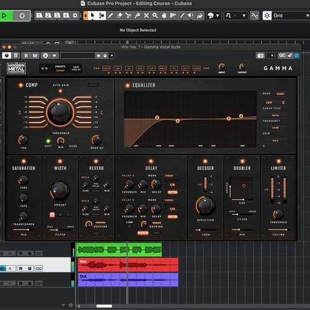Toggle the plugin Activate power button
The width and height of the screenshot is (310, 310).
pyautogui.click(x=7, y=55)
